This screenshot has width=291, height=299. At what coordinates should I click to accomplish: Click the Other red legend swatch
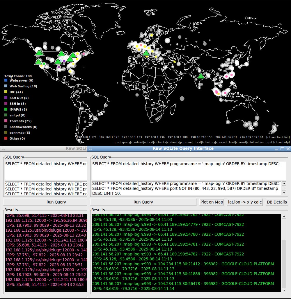pyautogui.click(x=6, y=138)
